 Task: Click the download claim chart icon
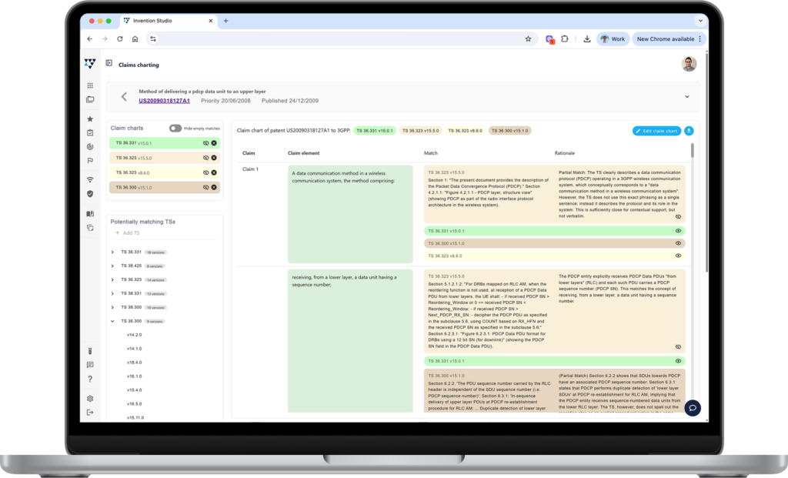(x=689, y=131)
